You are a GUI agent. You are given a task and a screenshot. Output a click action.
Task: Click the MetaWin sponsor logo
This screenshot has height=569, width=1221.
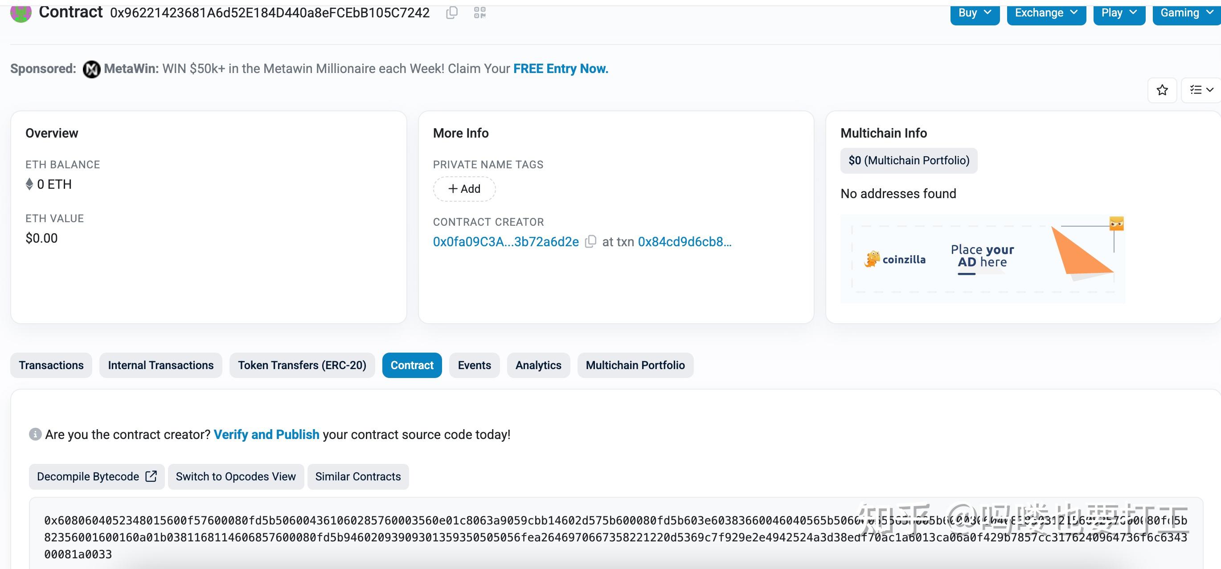pyautogui.click(x=91, y=69)
